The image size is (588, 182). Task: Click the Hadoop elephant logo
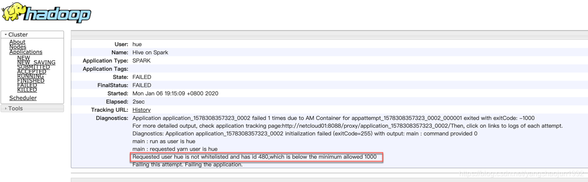click(47, 12)
